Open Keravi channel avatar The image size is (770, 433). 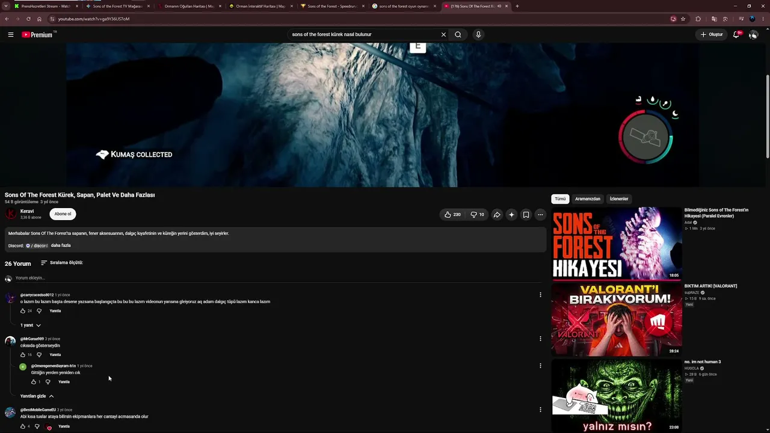point(11,214)
